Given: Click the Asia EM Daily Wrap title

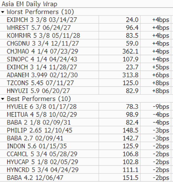Looking at the screenshot, I should click(x=29, y=4).
